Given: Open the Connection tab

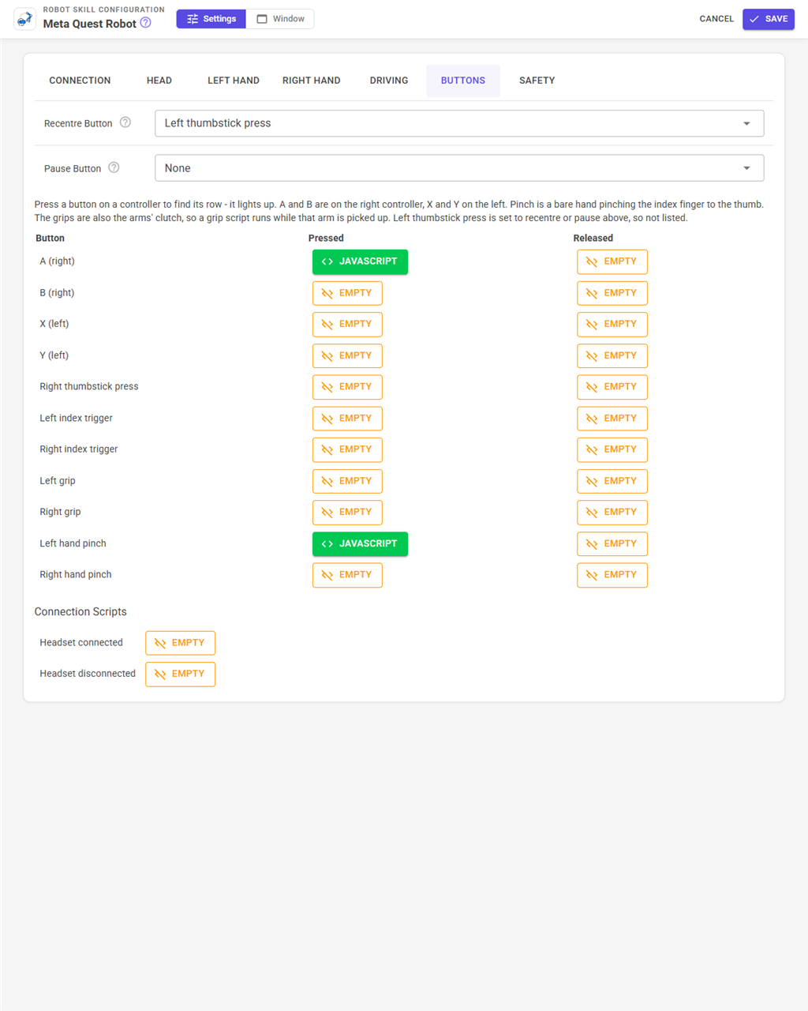Looking at the screenshot, I should (x=80, y=81).
